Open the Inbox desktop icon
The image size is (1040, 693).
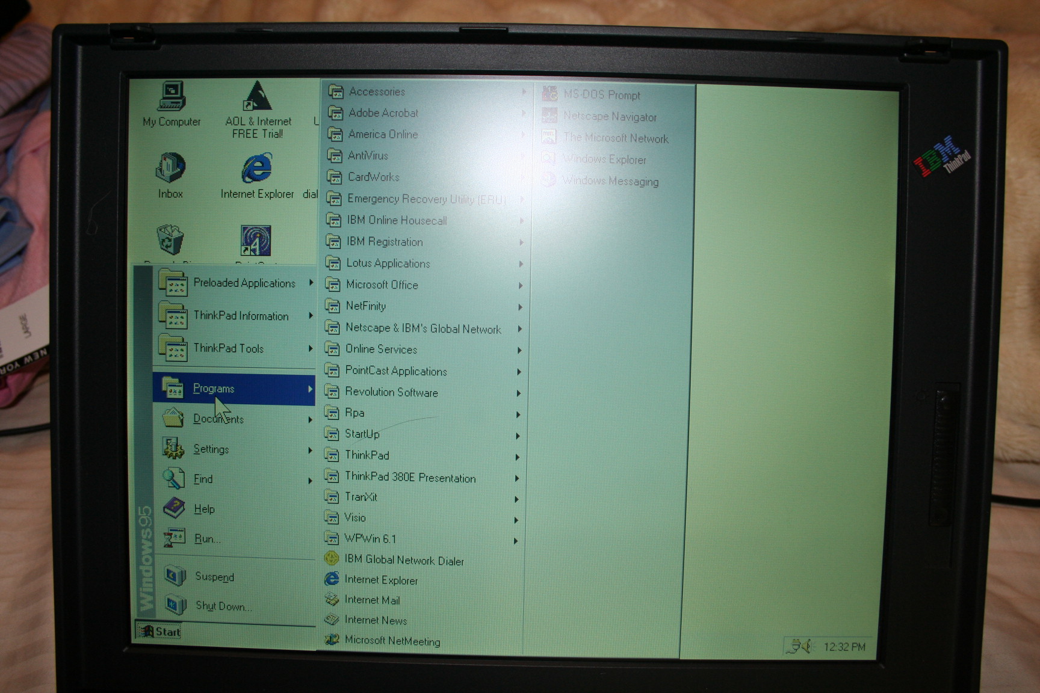click(170, 175)
